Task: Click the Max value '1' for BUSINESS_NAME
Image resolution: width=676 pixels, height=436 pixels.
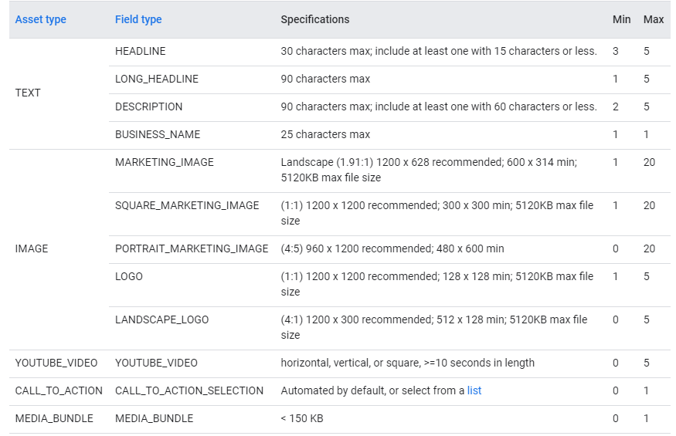Action: (646, 134)
